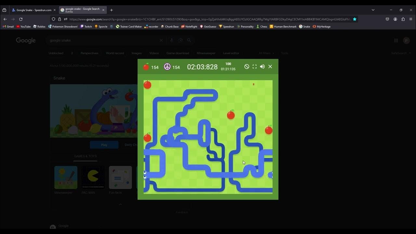Open the Personality bookmark
Viewport: 416px width, 234px height.
pyautogui.click(x=245, y=27)
